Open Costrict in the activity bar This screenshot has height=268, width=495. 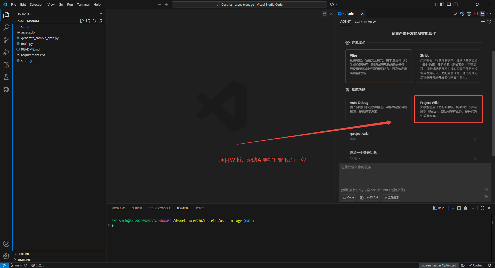point(6,89)
